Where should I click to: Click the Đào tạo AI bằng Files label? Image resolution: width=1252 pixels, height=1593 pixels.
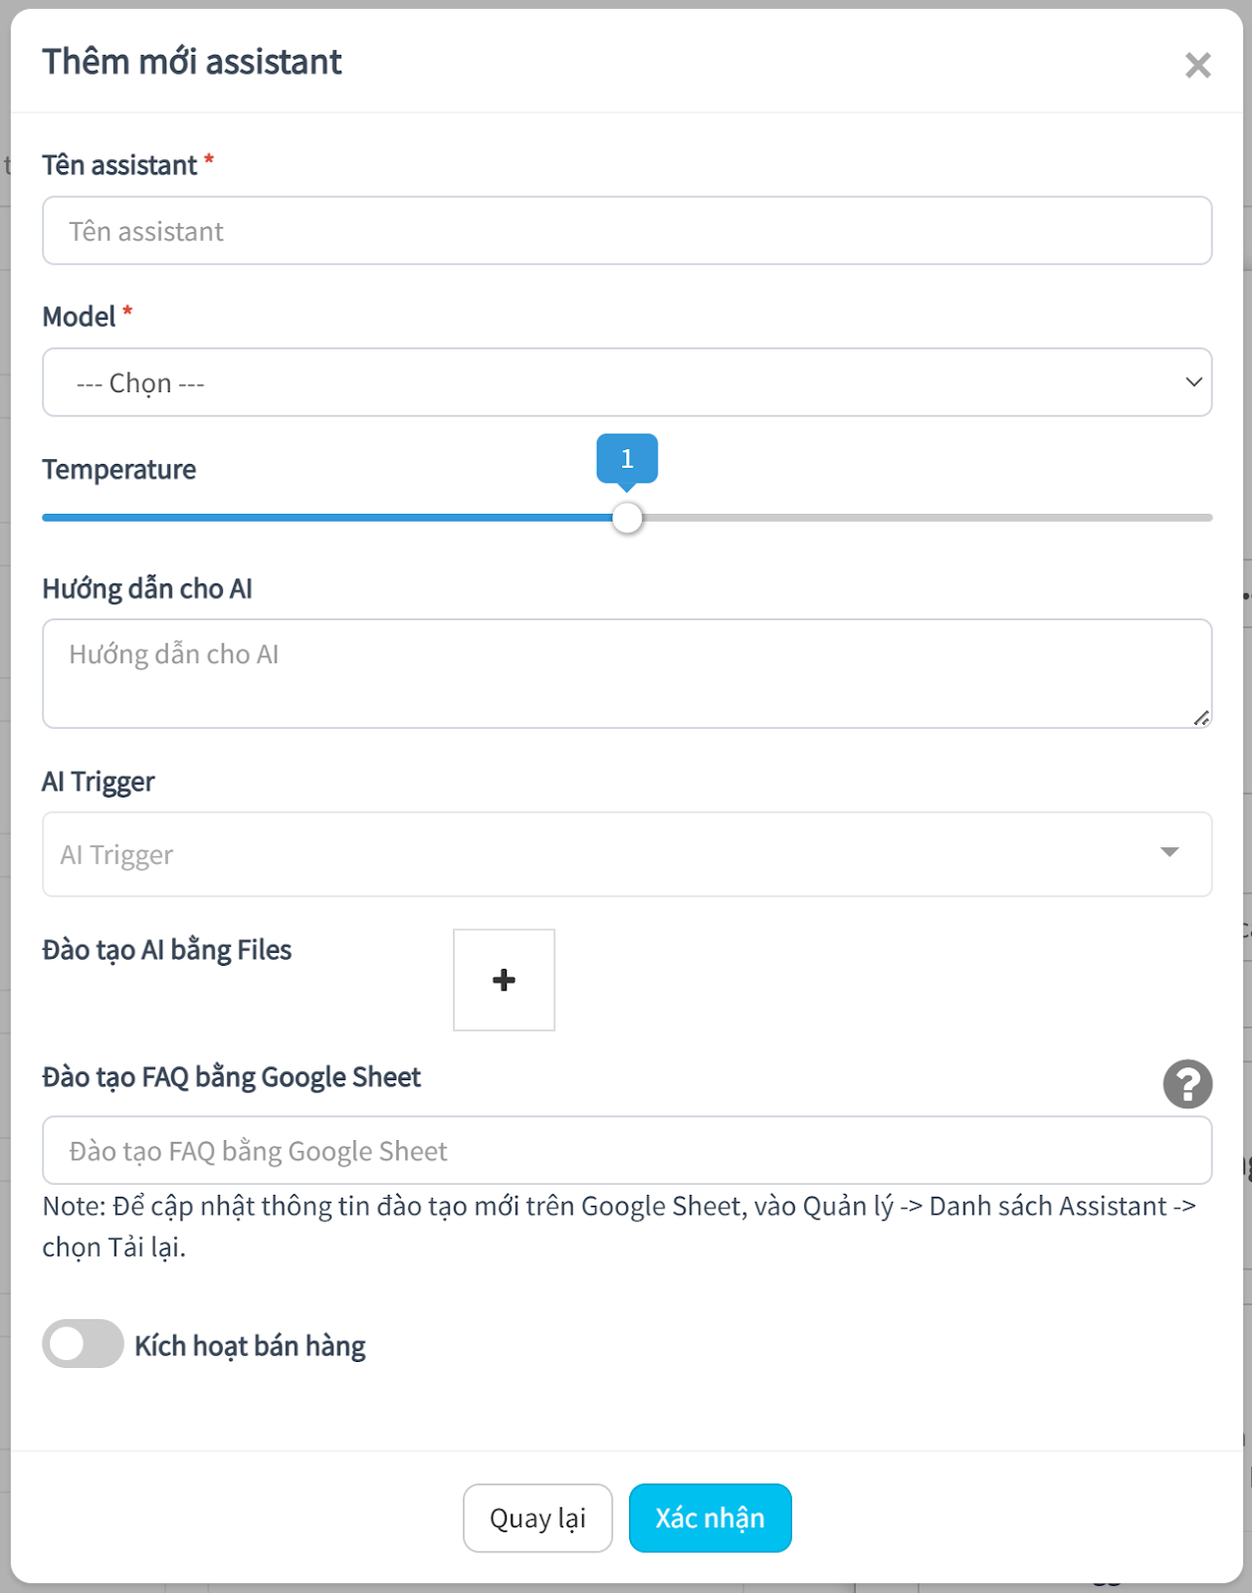pyautogui.click(x=166, y=950)
